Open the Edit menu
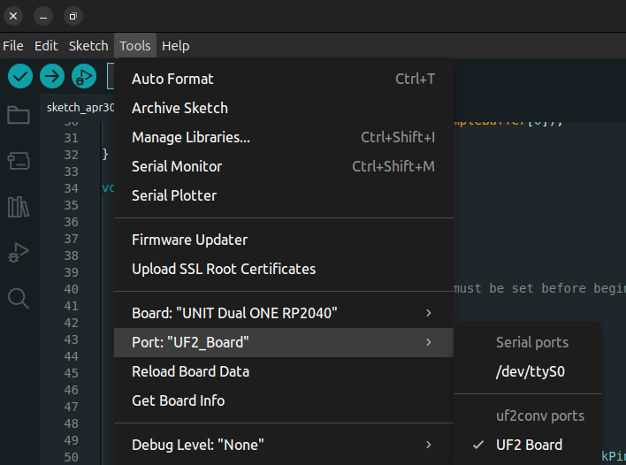This screenshot has height=465, width=626. [x=46, y=46]
